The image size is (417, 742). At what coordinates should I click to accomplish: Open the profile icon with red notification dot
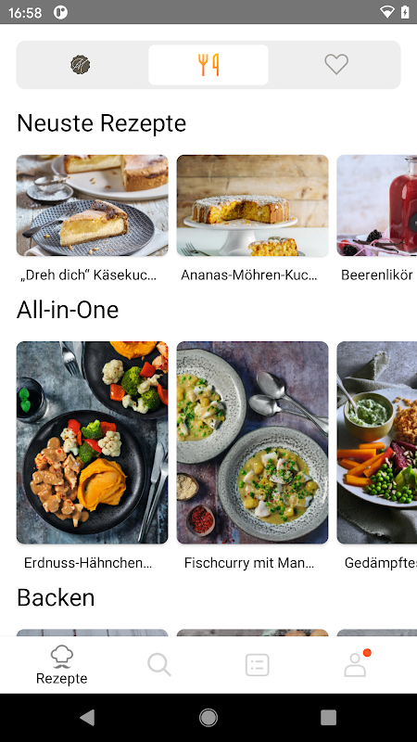tap(356, 664)
